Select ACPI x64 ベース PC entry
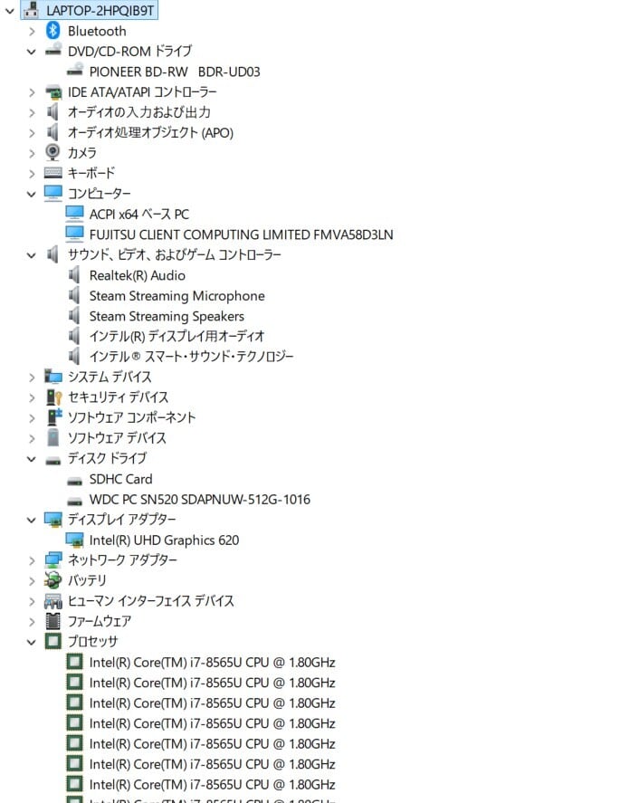Viewport: 620px width, 803px height. pos(139,214)
